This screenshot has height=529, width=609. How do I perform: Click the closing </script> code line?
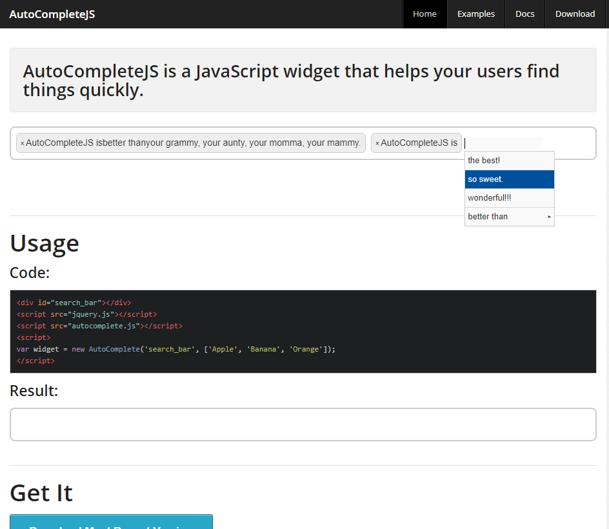pos(35,361)
